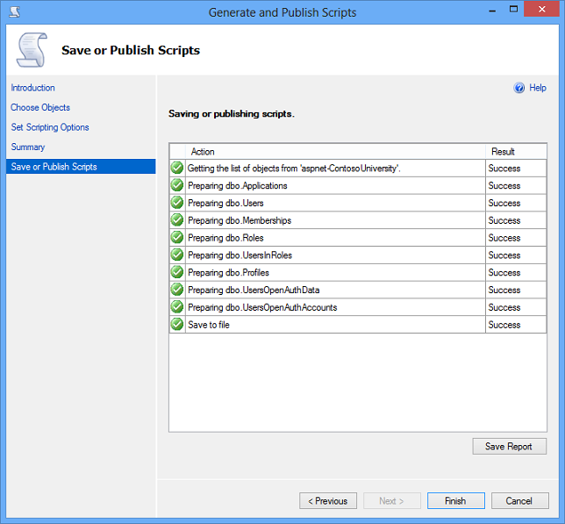
Task: Select status icon next to Preparing dbo.Memberships
Action: pyautogui.click(x=177, y=220)
